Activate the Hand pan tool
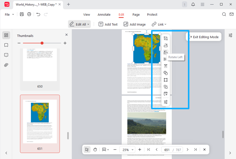 tap(95, 150)
